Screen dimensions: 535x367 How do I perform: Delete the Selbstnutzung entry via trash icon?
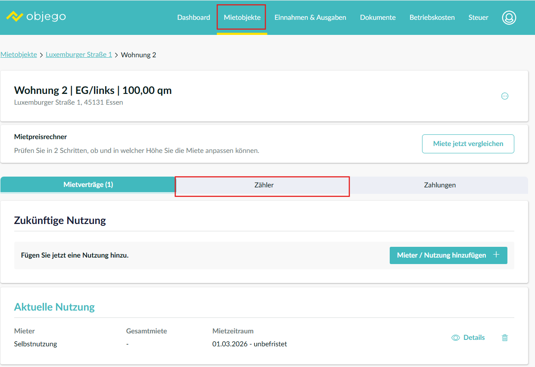coord(504,338)
